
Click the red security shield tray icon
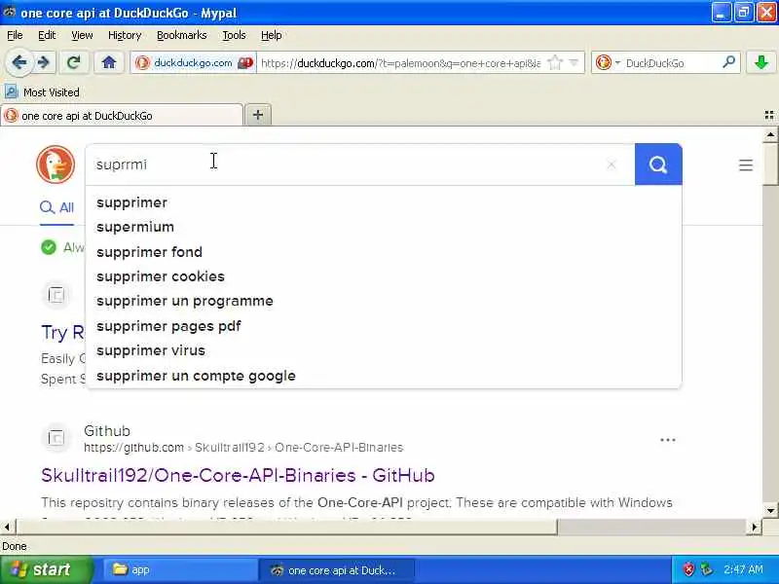(x=688, y=569)
